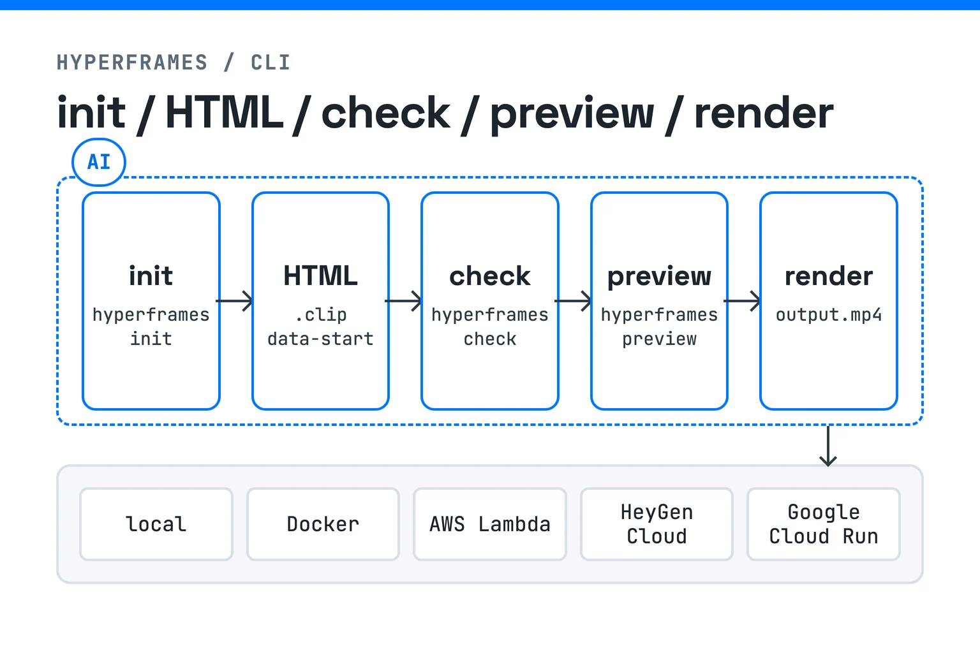The image size is (980, 653).
Task: Click the 'hyperframes check' command text
Action: click(490, 326)
